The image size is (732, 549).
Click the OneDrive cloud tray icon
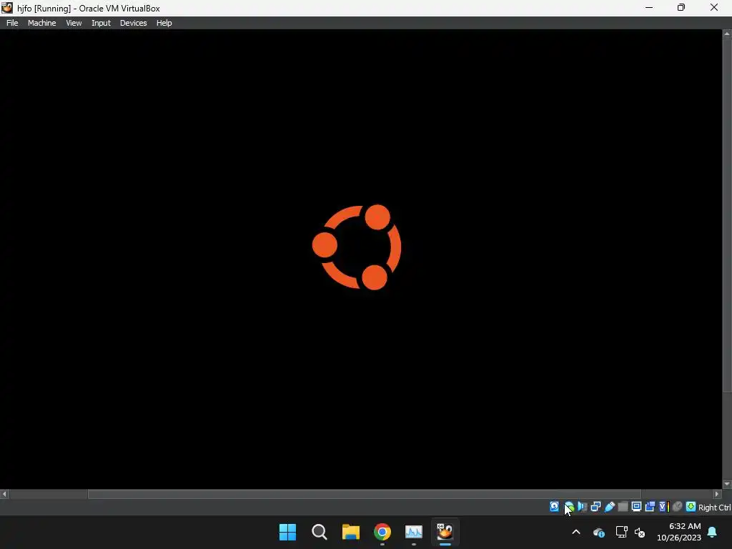tap(599, 532)
